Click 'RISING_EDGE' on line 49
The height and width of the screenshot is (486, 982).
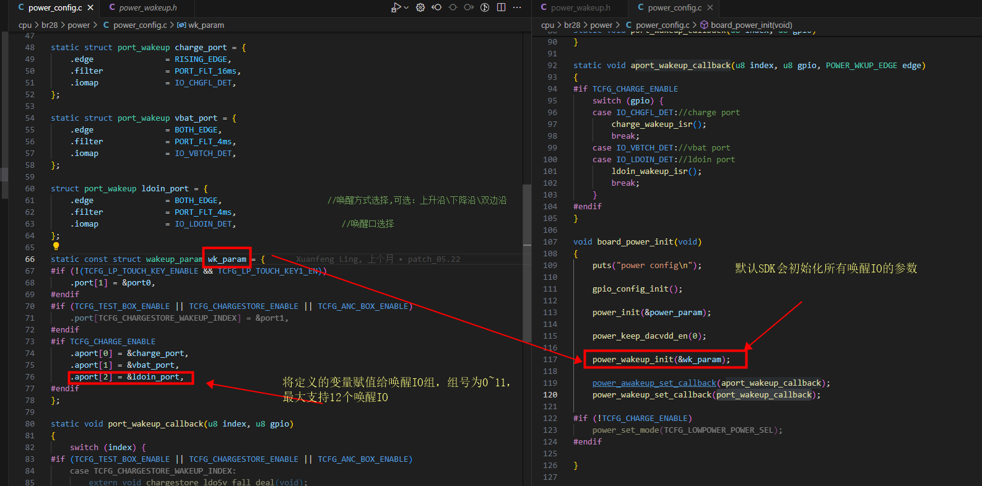[x=201, y=59]
